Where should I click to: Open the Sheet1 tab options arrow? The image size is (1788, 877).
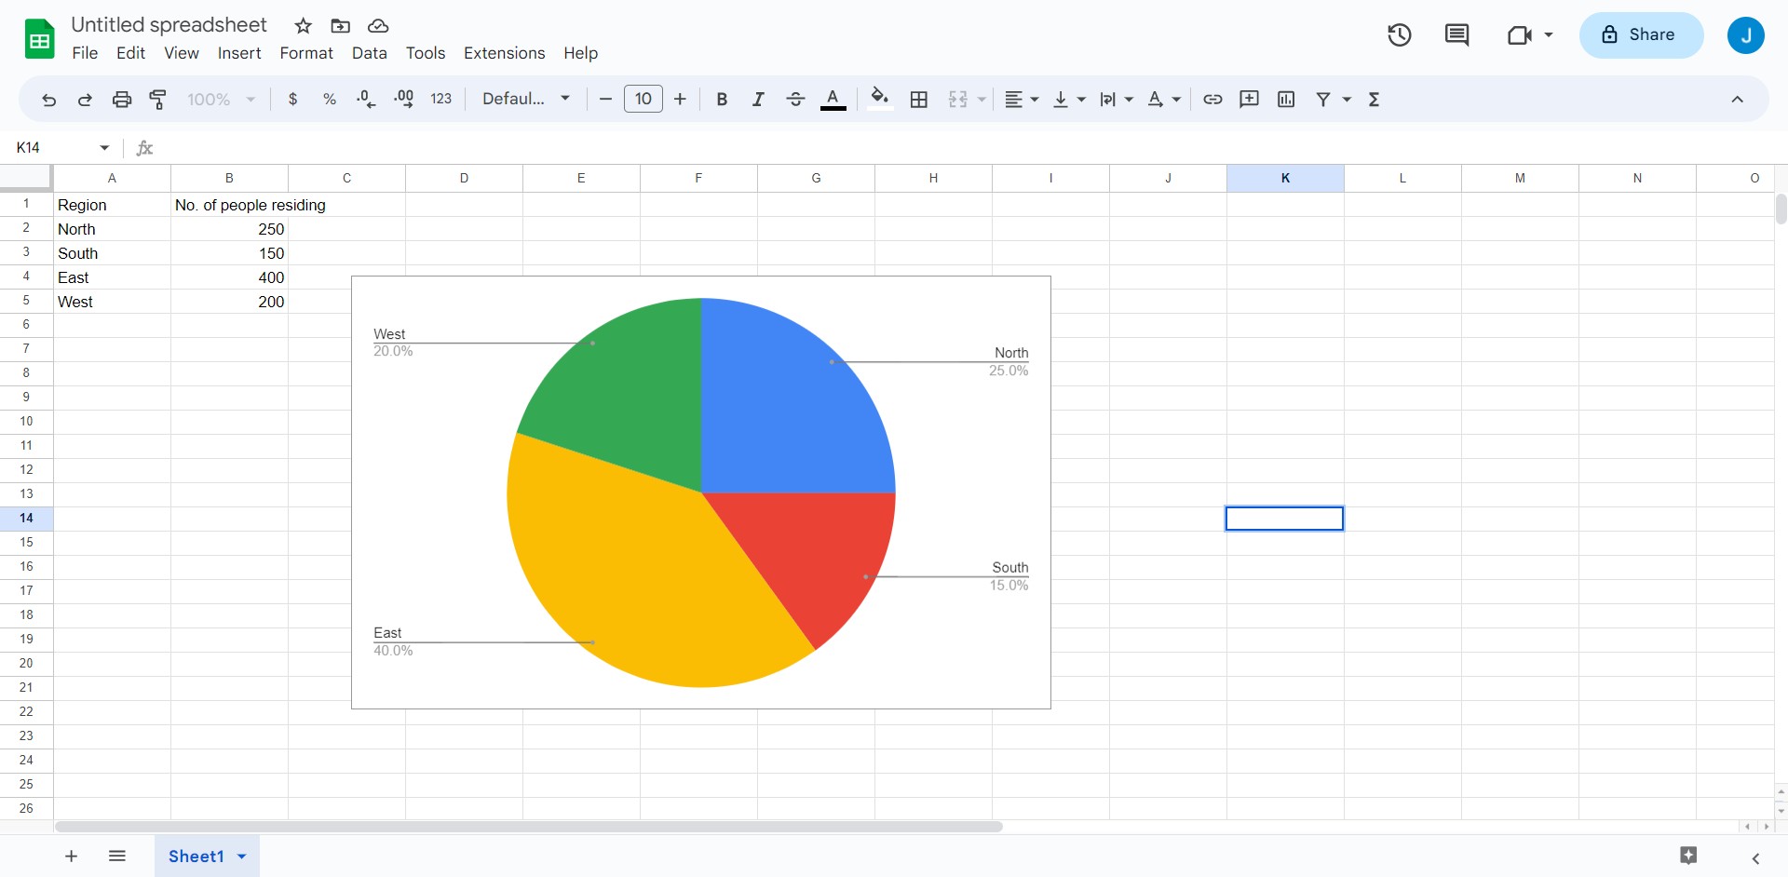click(242, 857)
